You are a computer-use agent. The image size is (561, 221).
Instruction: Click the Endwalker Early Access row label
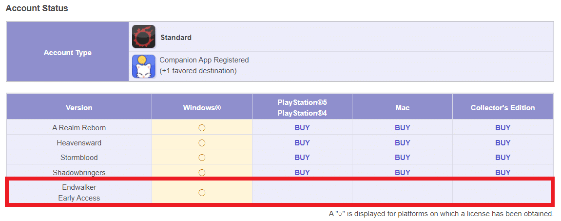click(x=79, y=192)
